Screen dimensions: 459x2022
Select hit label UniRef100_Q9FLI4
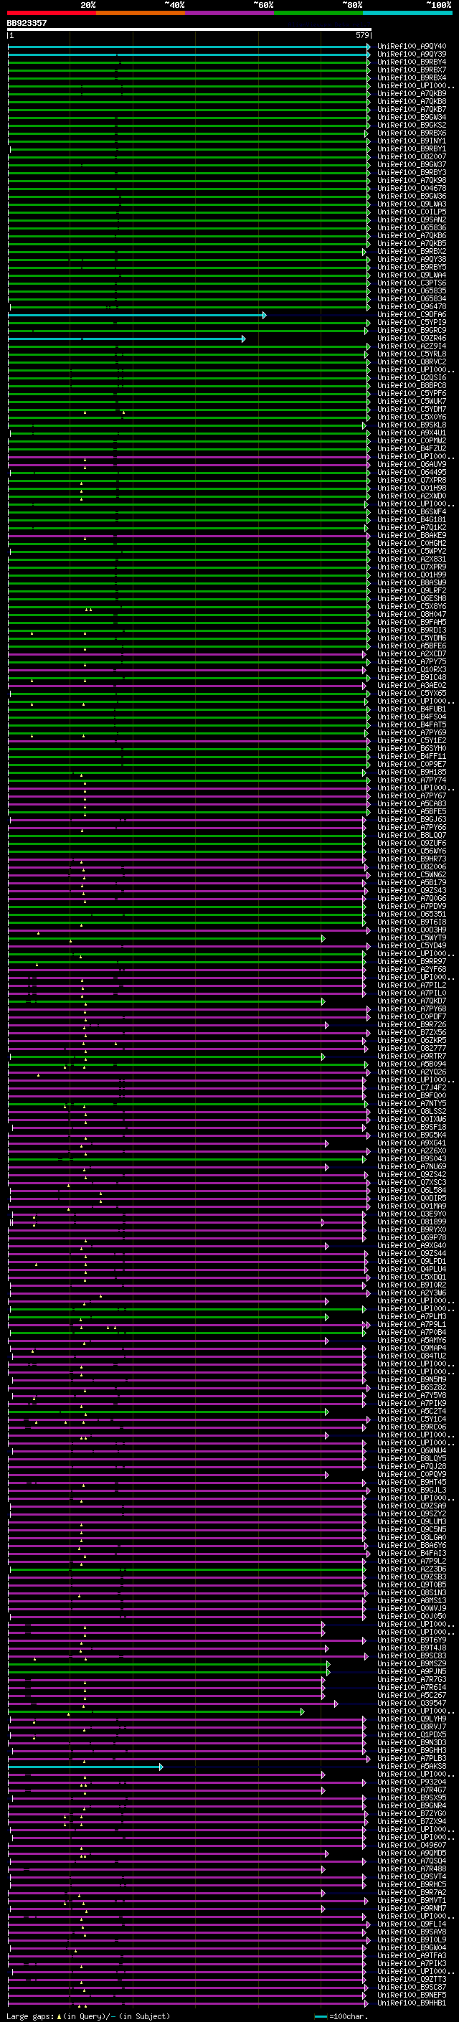coord(411,1924)
